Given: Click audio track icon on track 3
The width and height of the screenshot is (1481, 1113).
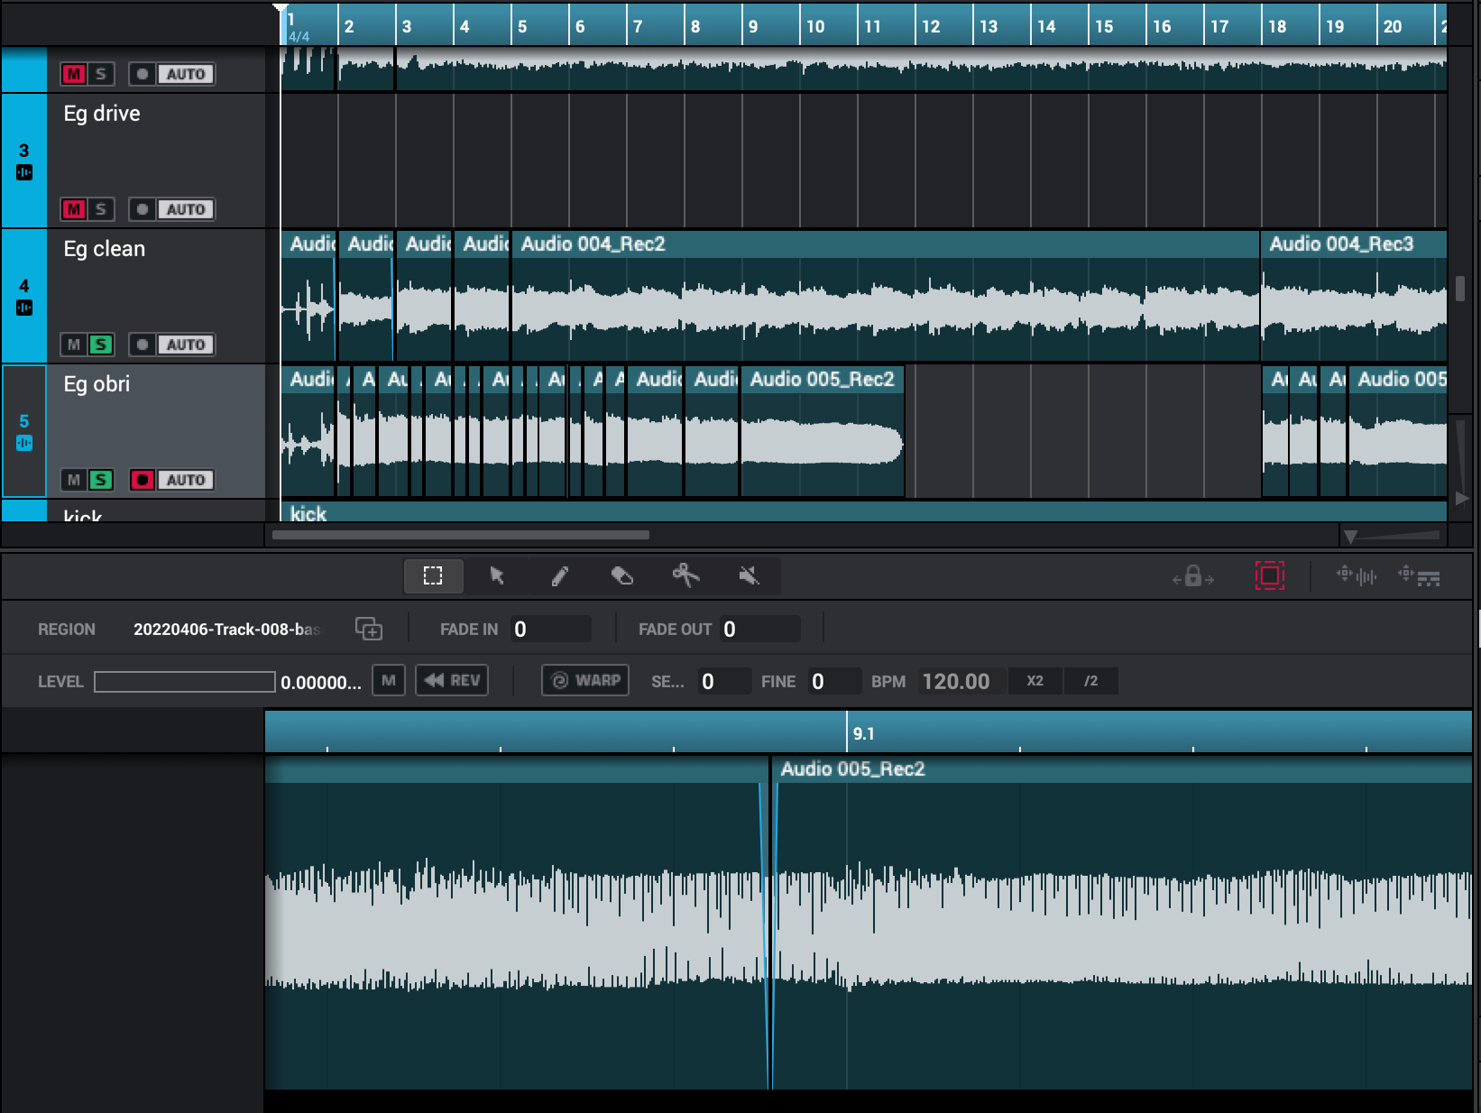Looking at the screenshot, I should coord(24,172).
